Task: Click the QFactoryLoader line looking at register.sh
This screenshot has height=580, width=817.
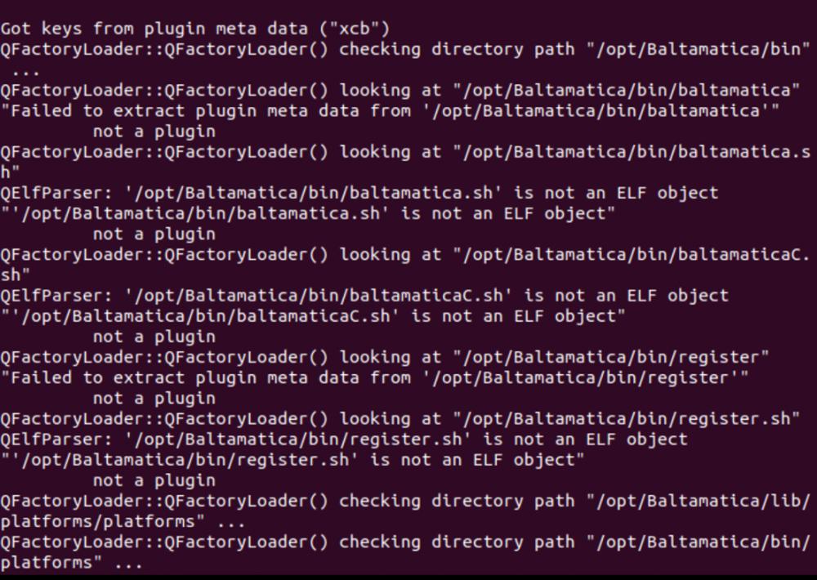Action: click(x=400, y=418)
